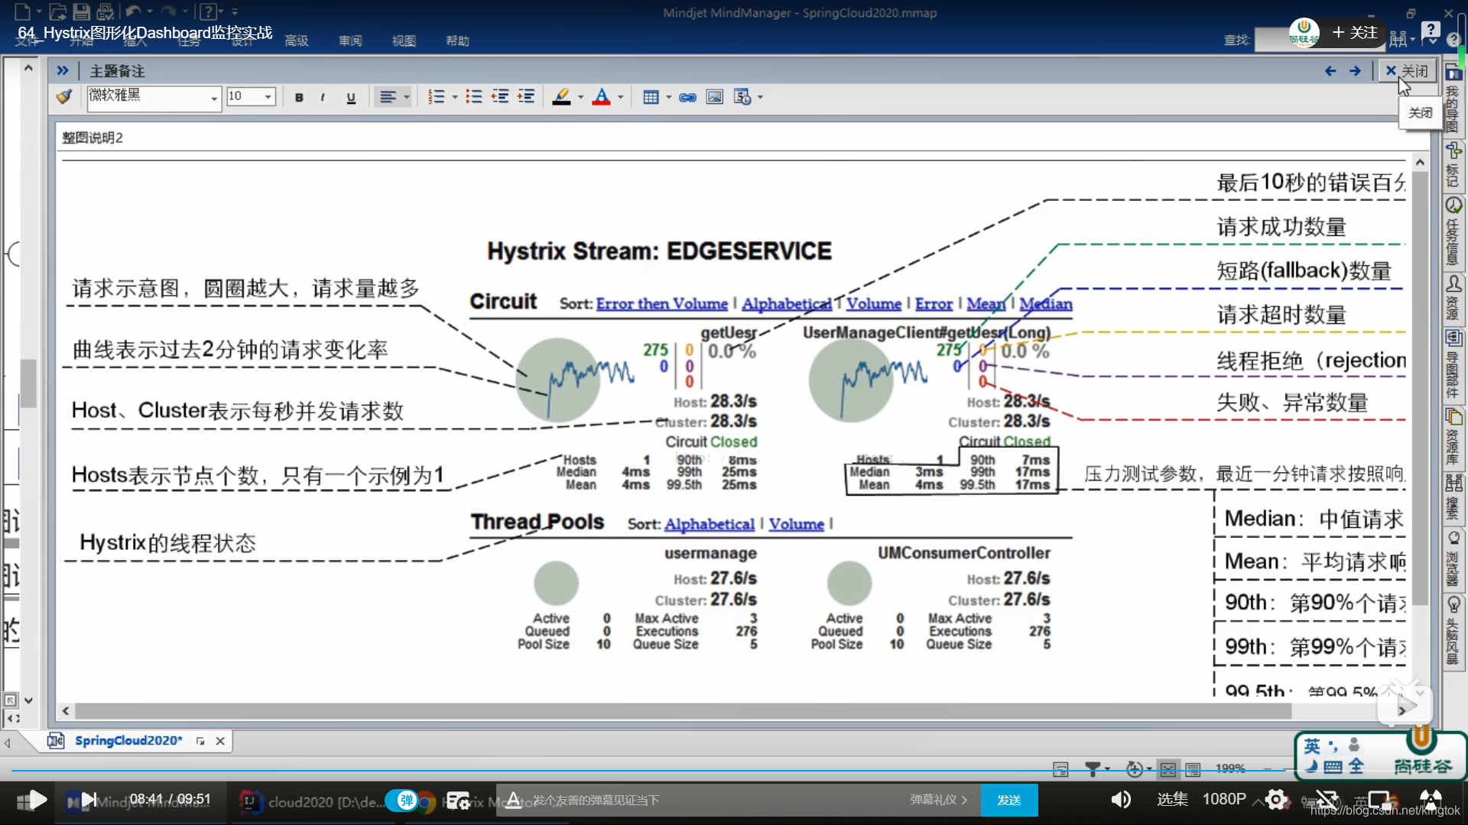Expand the date insert options arrow
The width and height of the screenshot is (1468, 825).
click(760, 97)
